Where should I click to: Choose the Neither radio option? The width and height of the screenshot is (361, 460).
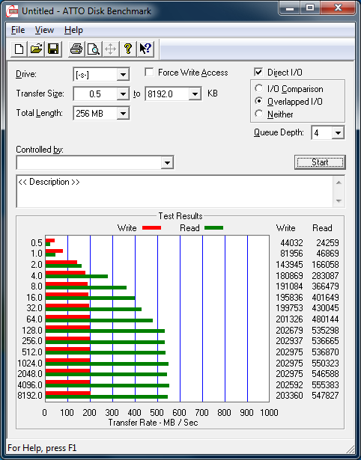(x=259, y=114)
